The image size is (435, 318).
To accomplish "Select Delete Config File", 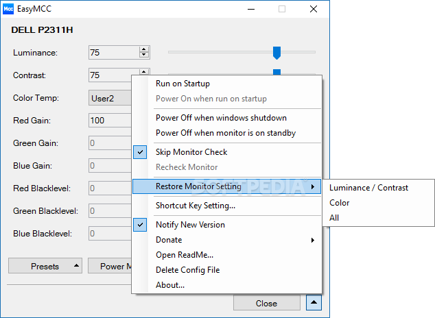I will tap(226, 270).
